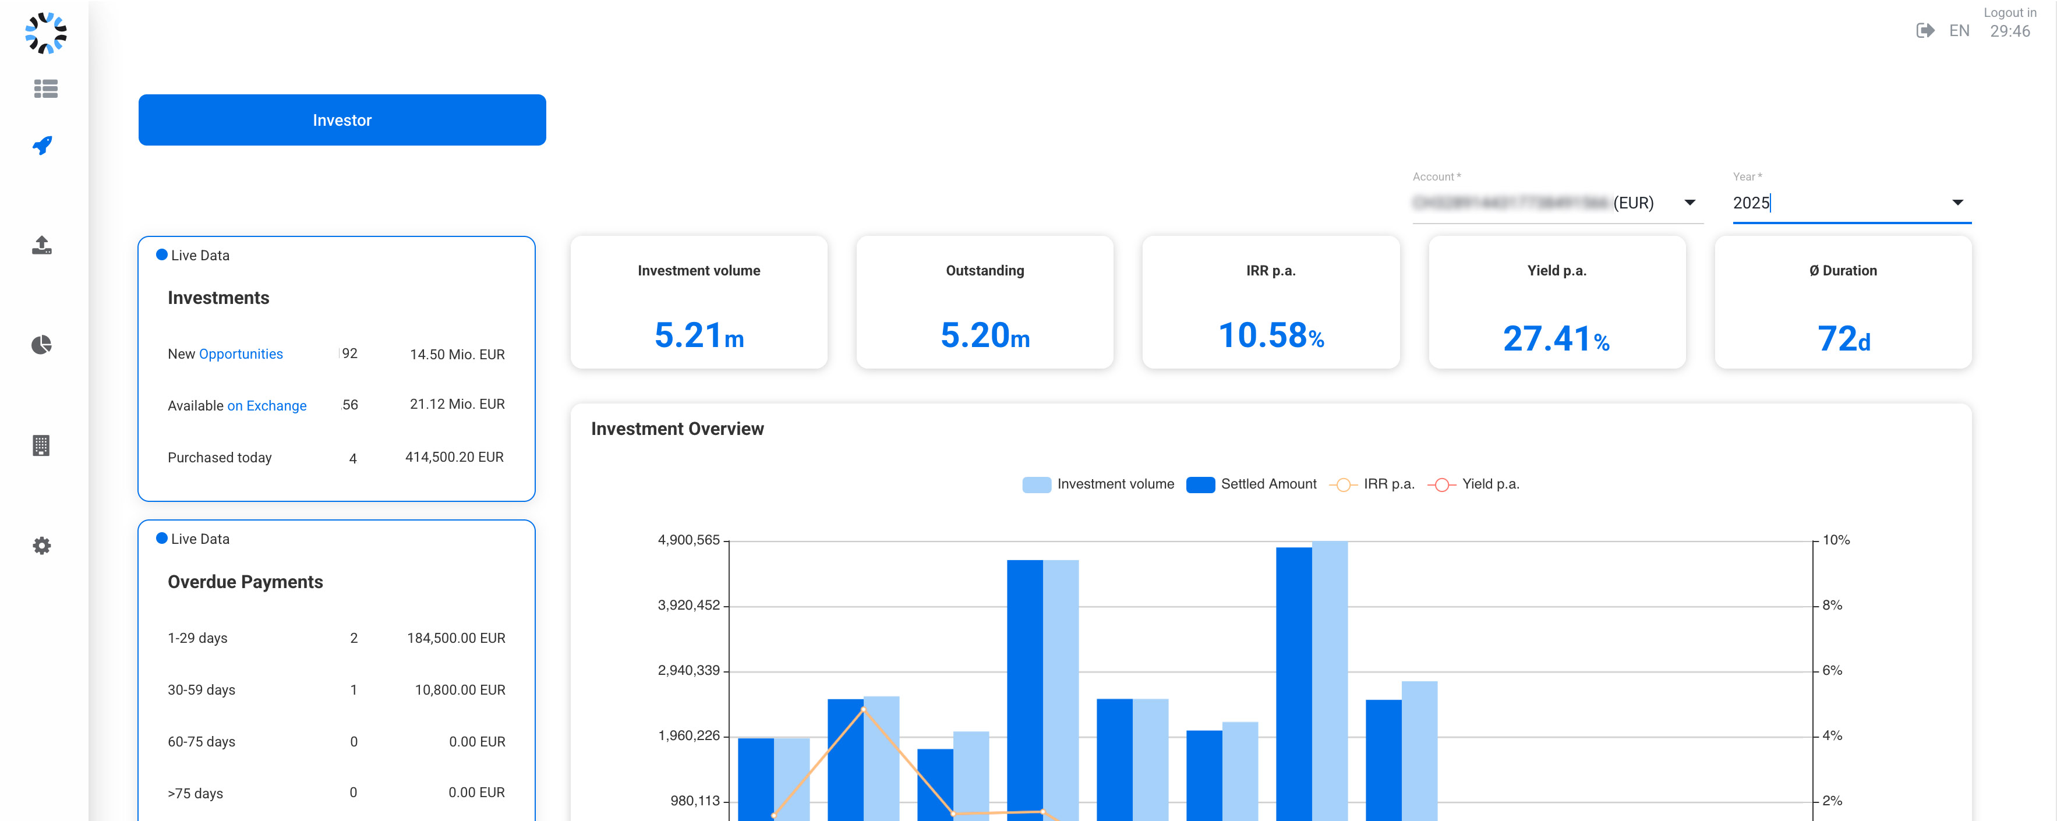
Task: Open the New Opportunities link
Action: [x=241, y=354]
